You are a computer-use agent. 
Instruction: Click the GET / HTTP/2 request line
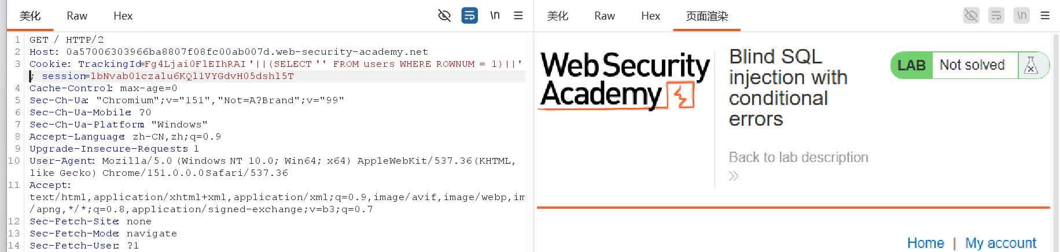coord(67,40)
